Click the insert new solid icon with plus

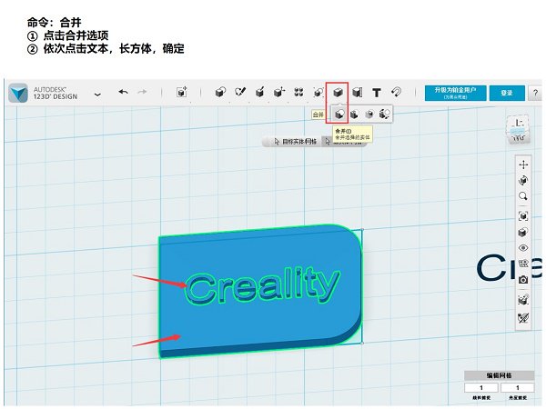tap(181, 92)
